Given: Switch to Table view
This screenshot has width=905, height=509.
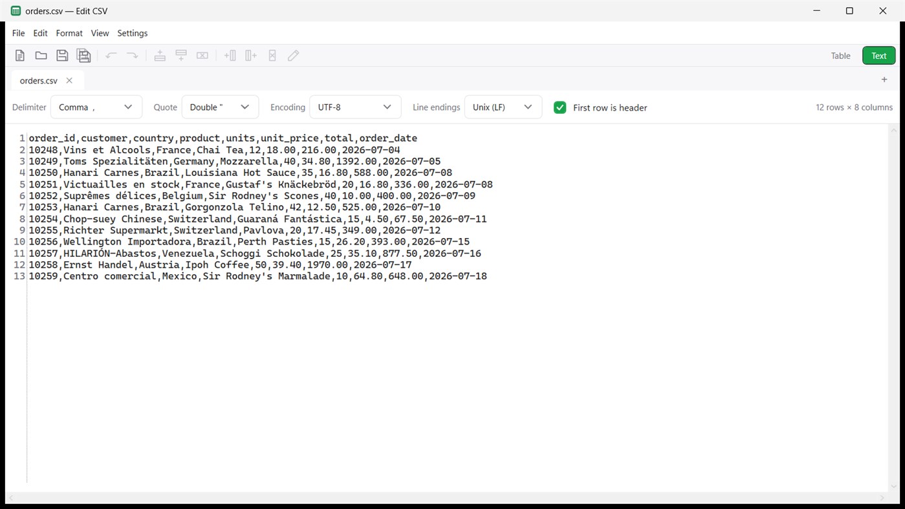Looking at the screenshot, I should pyautogui.click(x=840, y=56).
